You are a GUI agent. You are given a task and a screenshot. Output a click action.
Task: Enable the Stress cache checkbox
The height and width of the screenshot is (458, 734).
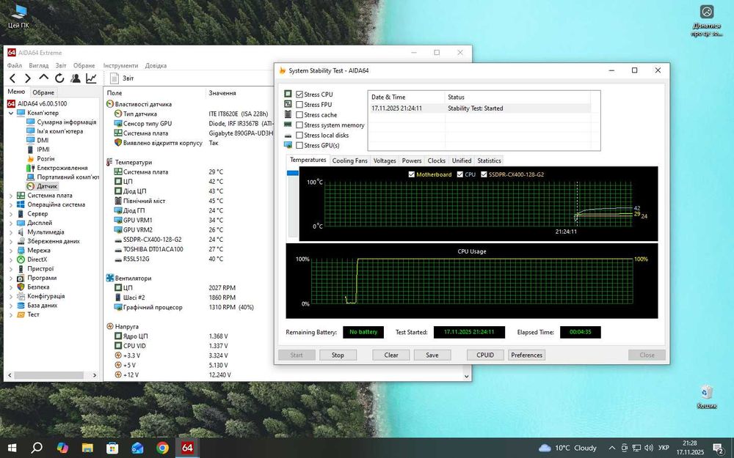point(299,115)
